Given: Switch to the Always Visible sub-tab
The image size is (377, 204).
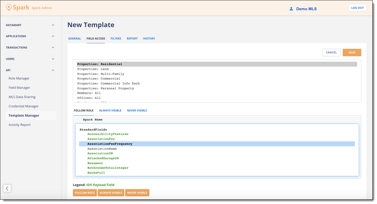Looking at the screenshot, I should click(x=110, y=111).
